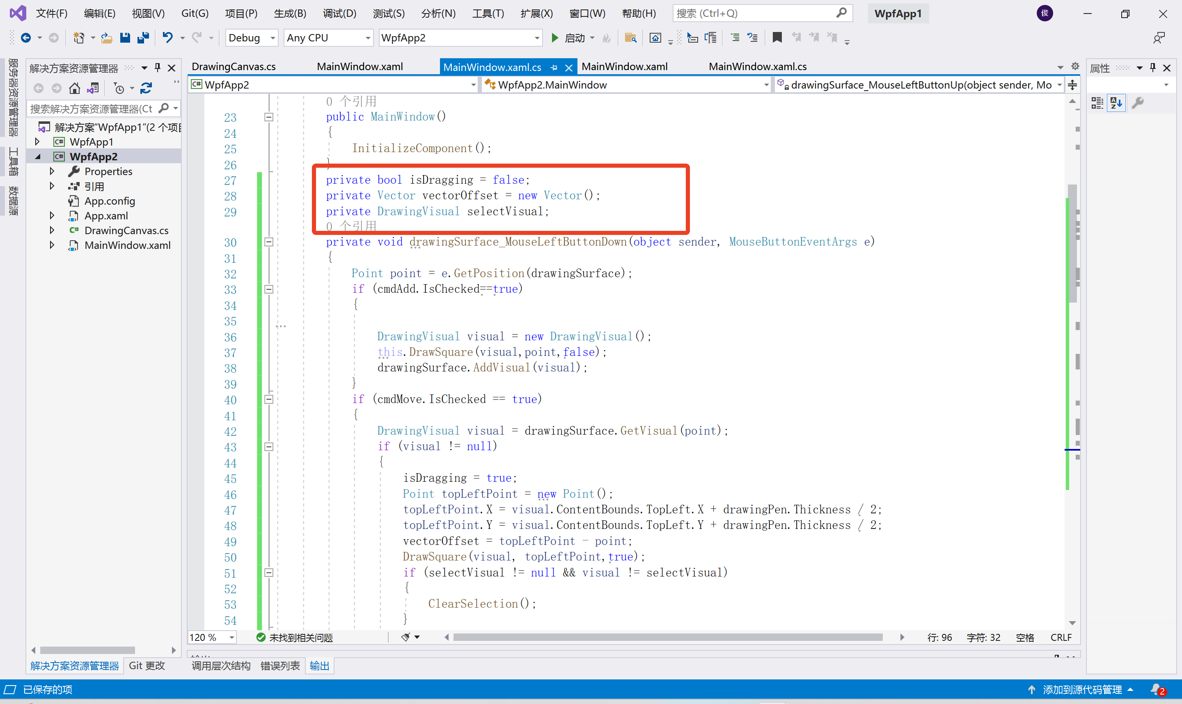Viewport: 1182px width, 704px height.
Task: Click the notifications bell in status bar
Action: click(1157, 689)
